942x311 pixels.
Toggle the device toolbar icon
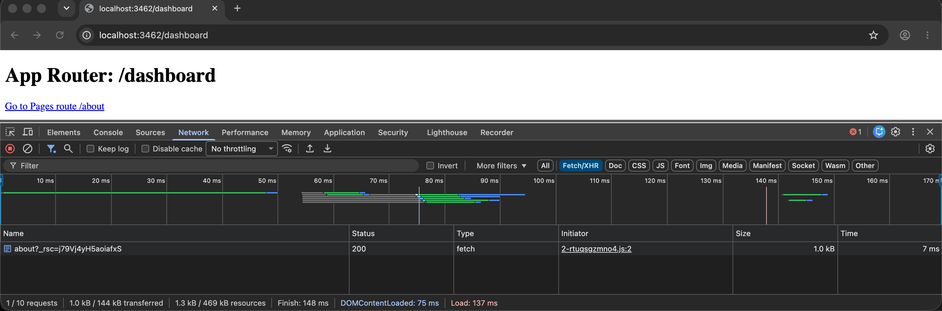(28, 132)
